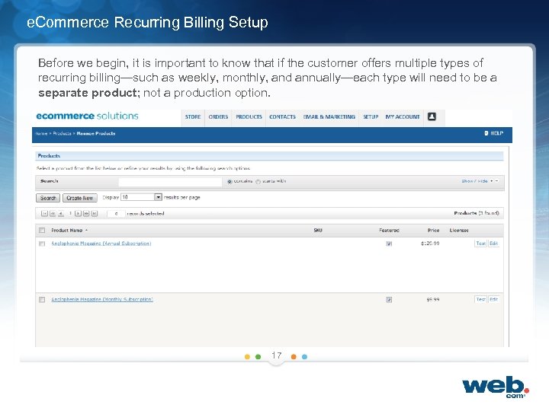Jump forward several pages (double-right arrow)

(x=86, y=214)
